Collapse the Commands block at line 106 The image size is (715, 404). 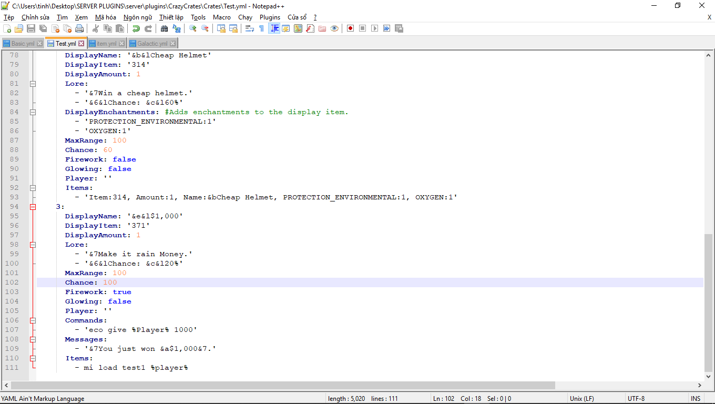[x=33, y=320]
